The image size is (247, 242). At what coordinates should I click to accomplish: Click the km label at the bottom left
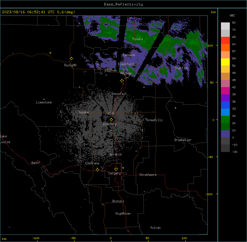coord(4,239)
